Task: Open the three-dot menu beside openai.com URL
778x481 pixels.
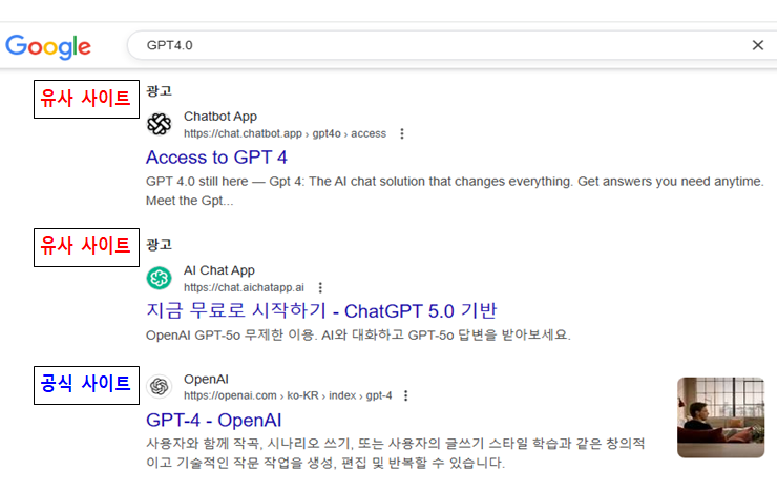Action: click(x=406, y=396)
